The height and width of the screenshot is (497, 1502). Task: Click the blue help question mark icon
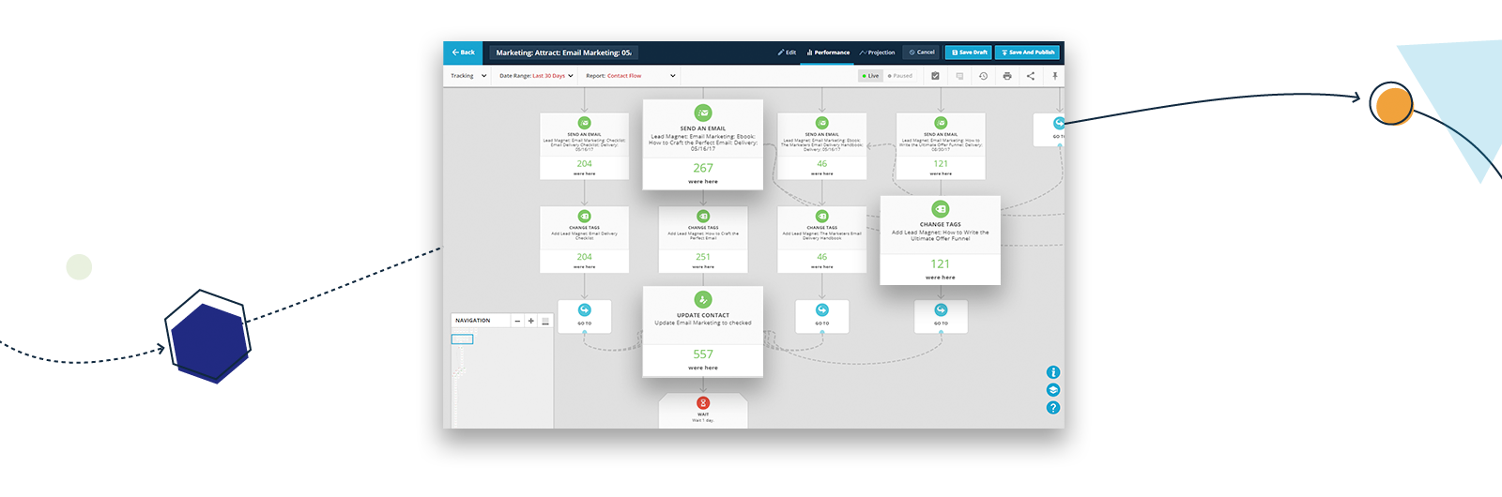pyautogui.click(x=1053, y=408)
